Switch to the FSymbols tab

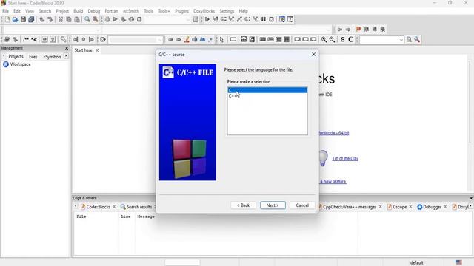tap(52, 56)
